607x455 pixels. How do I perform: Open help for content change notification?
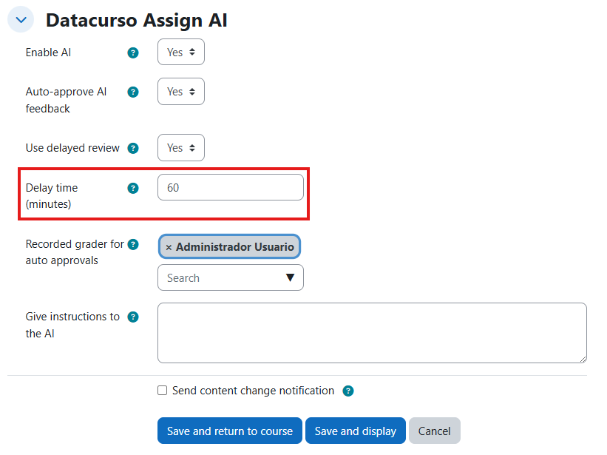tap(348, 391)
